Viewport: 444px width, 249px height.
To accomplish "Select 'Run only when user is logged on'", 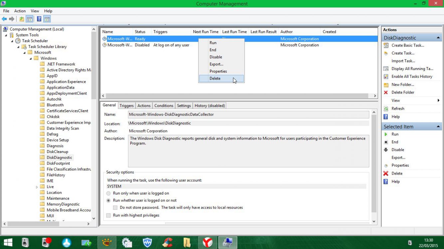I will click(109, 193).
